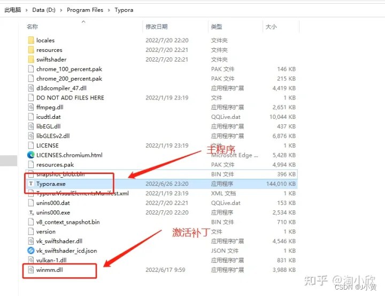
Task: Click the date 2022/6/26 23:20
Action: point(167,184)
